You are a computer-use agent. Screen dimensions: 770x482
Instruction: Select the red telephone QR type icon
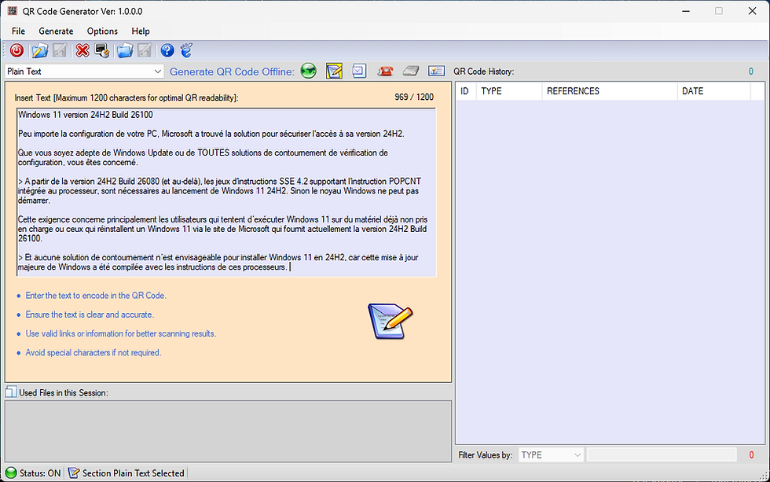385,72
